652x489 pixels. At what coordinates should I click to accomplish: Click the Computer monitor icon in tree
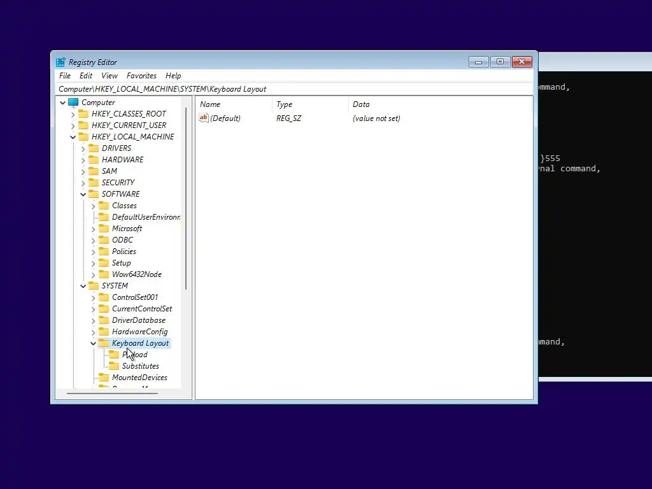point(73,103)
